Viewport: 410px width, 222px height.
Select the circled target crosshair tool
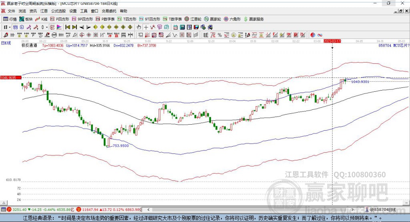[82, 35]
